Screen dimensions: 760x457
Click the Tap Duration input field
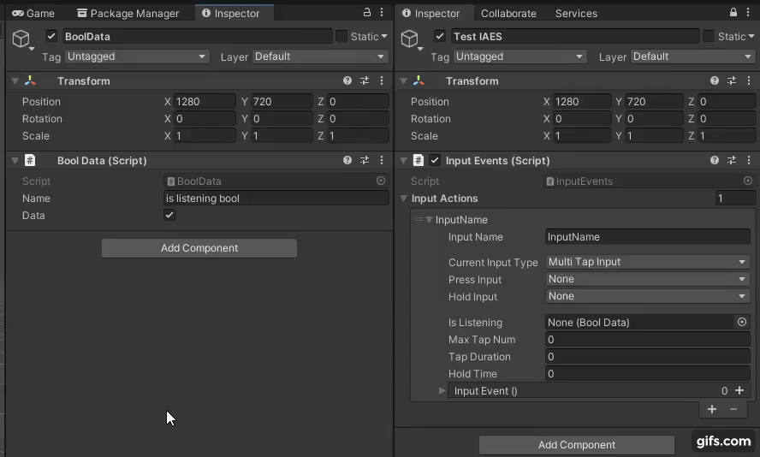(x=647, y=356)
